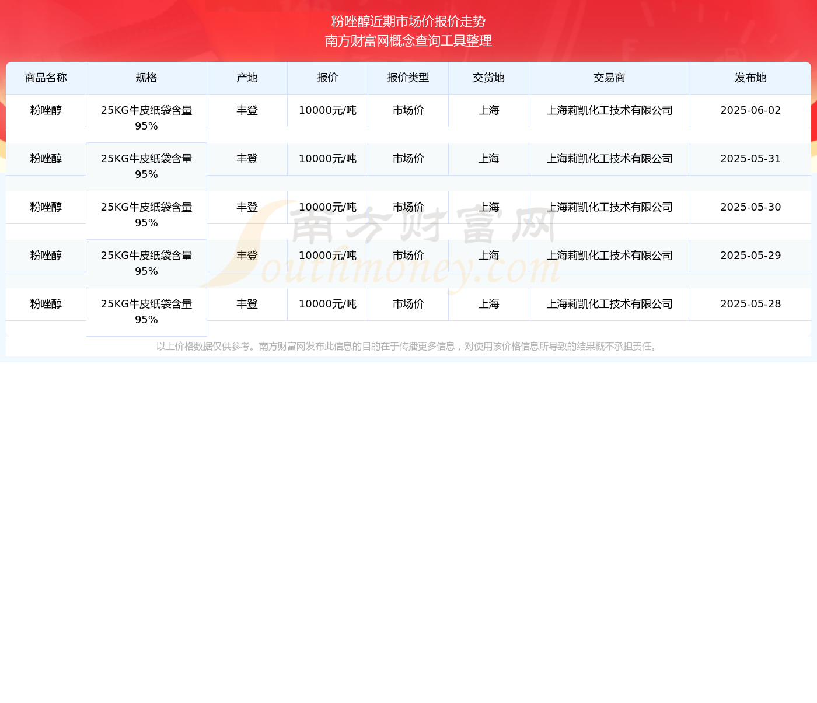Click 25KG牛皮纸袋含量95% spec in 2025-05-28 row
Viewport: 817px width, 703px height.
[146, 312]
